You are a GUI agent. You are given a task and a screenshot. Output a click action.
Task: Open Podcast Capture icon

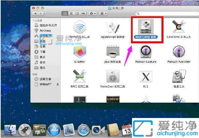146,52
